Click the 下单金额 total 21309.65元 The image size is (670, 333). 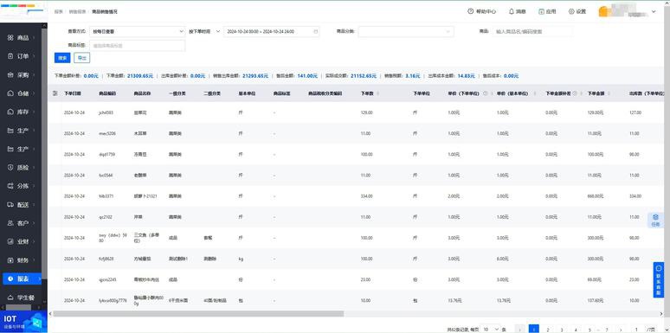coord(140,75)
